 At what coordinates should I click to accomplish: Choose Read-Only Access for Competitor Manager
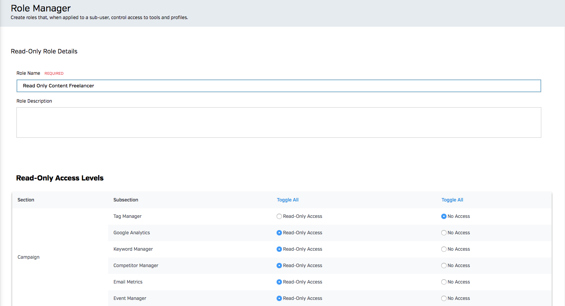coord(279,266)
